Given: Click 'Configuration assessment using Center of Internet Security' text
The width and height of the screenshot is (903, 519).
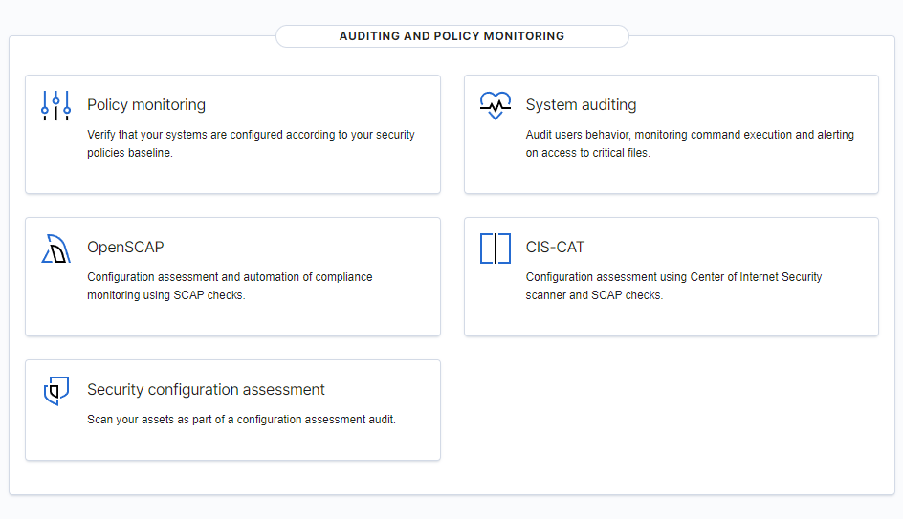Looking at the screenshot, I should 673,286.
